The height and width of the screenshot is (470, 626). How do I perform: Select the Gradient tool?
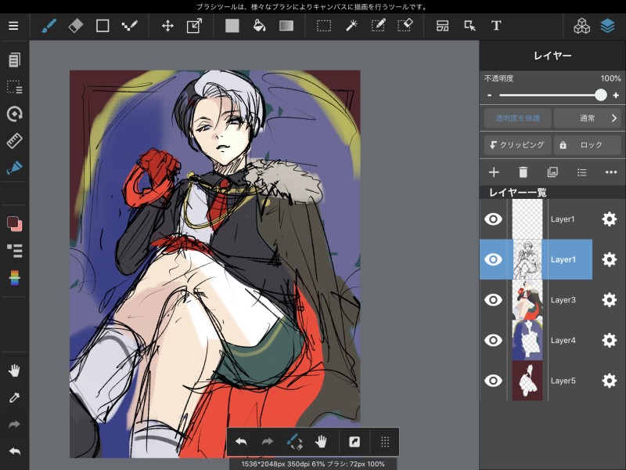click(x=286, y=26)
